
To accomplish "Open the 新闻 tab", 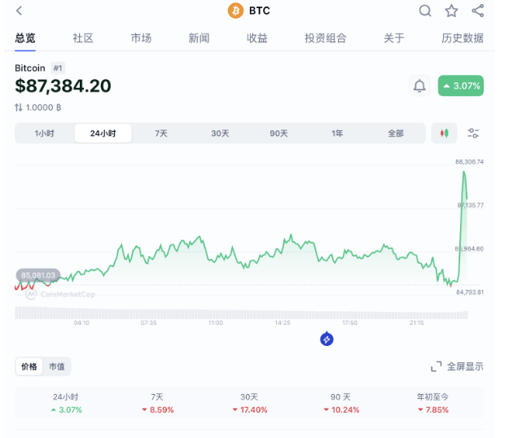I will 199,38.
